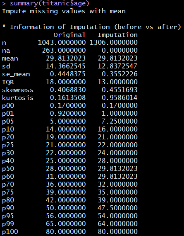Click the summary(titanic$age) command line
The width and height of the screenshot is (184, 236).
46,3
